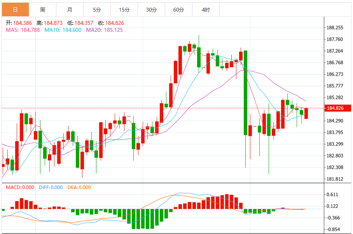
Task: Open the 5分 five-minute chart tab
Action: [97, 10]
